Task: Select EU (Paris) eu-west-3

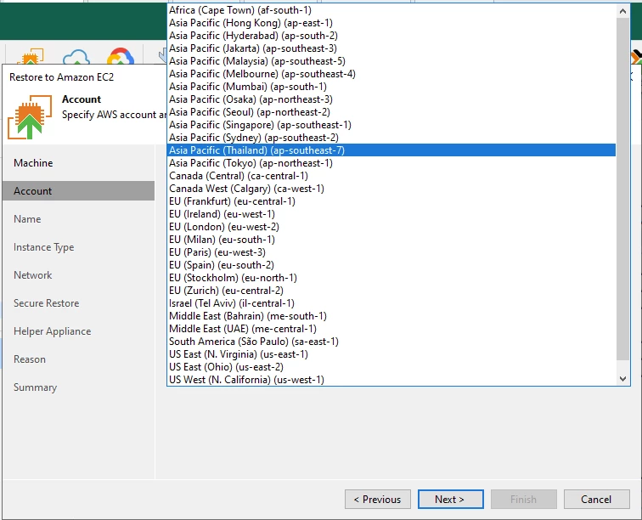Action: point(391,252)
